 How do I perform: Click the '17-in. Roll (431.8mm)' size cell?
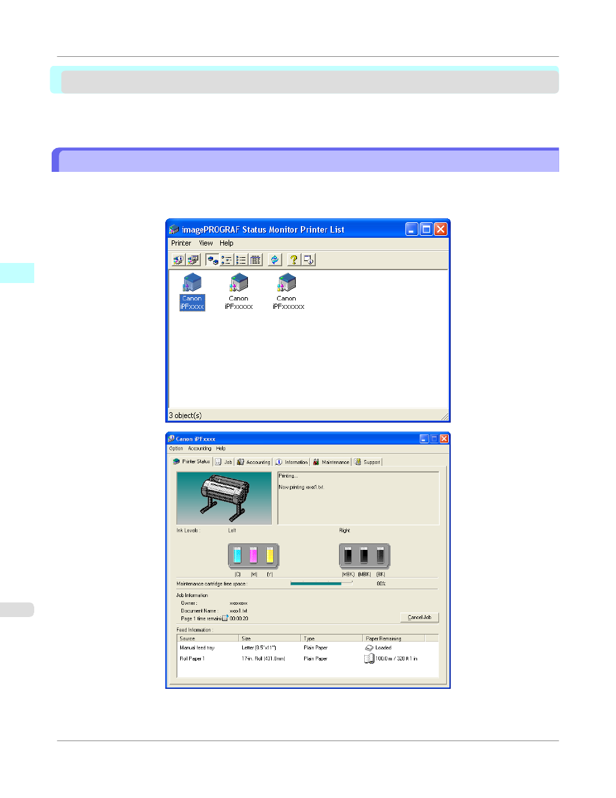(x=263, y=659)
